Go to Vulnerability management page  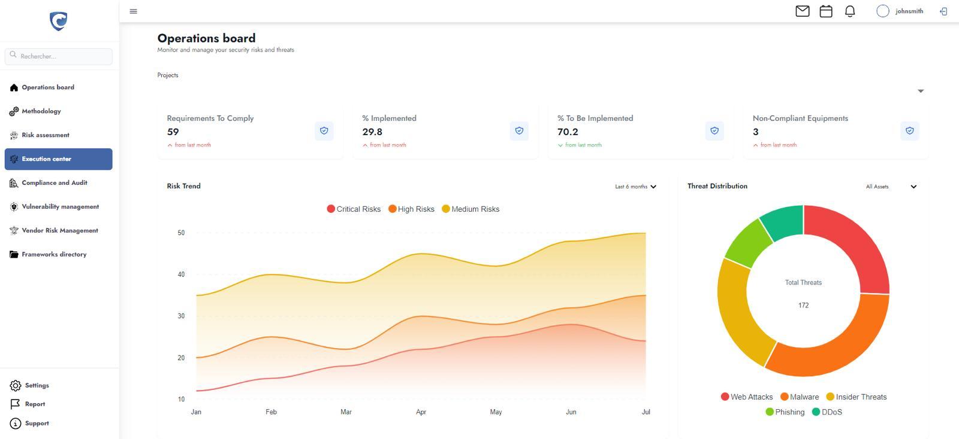click(x=60, y=207)
